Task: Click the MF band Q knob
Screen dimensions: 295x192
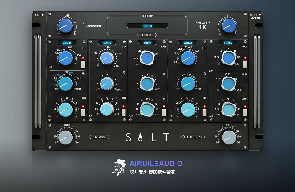Action: point(147,84)
